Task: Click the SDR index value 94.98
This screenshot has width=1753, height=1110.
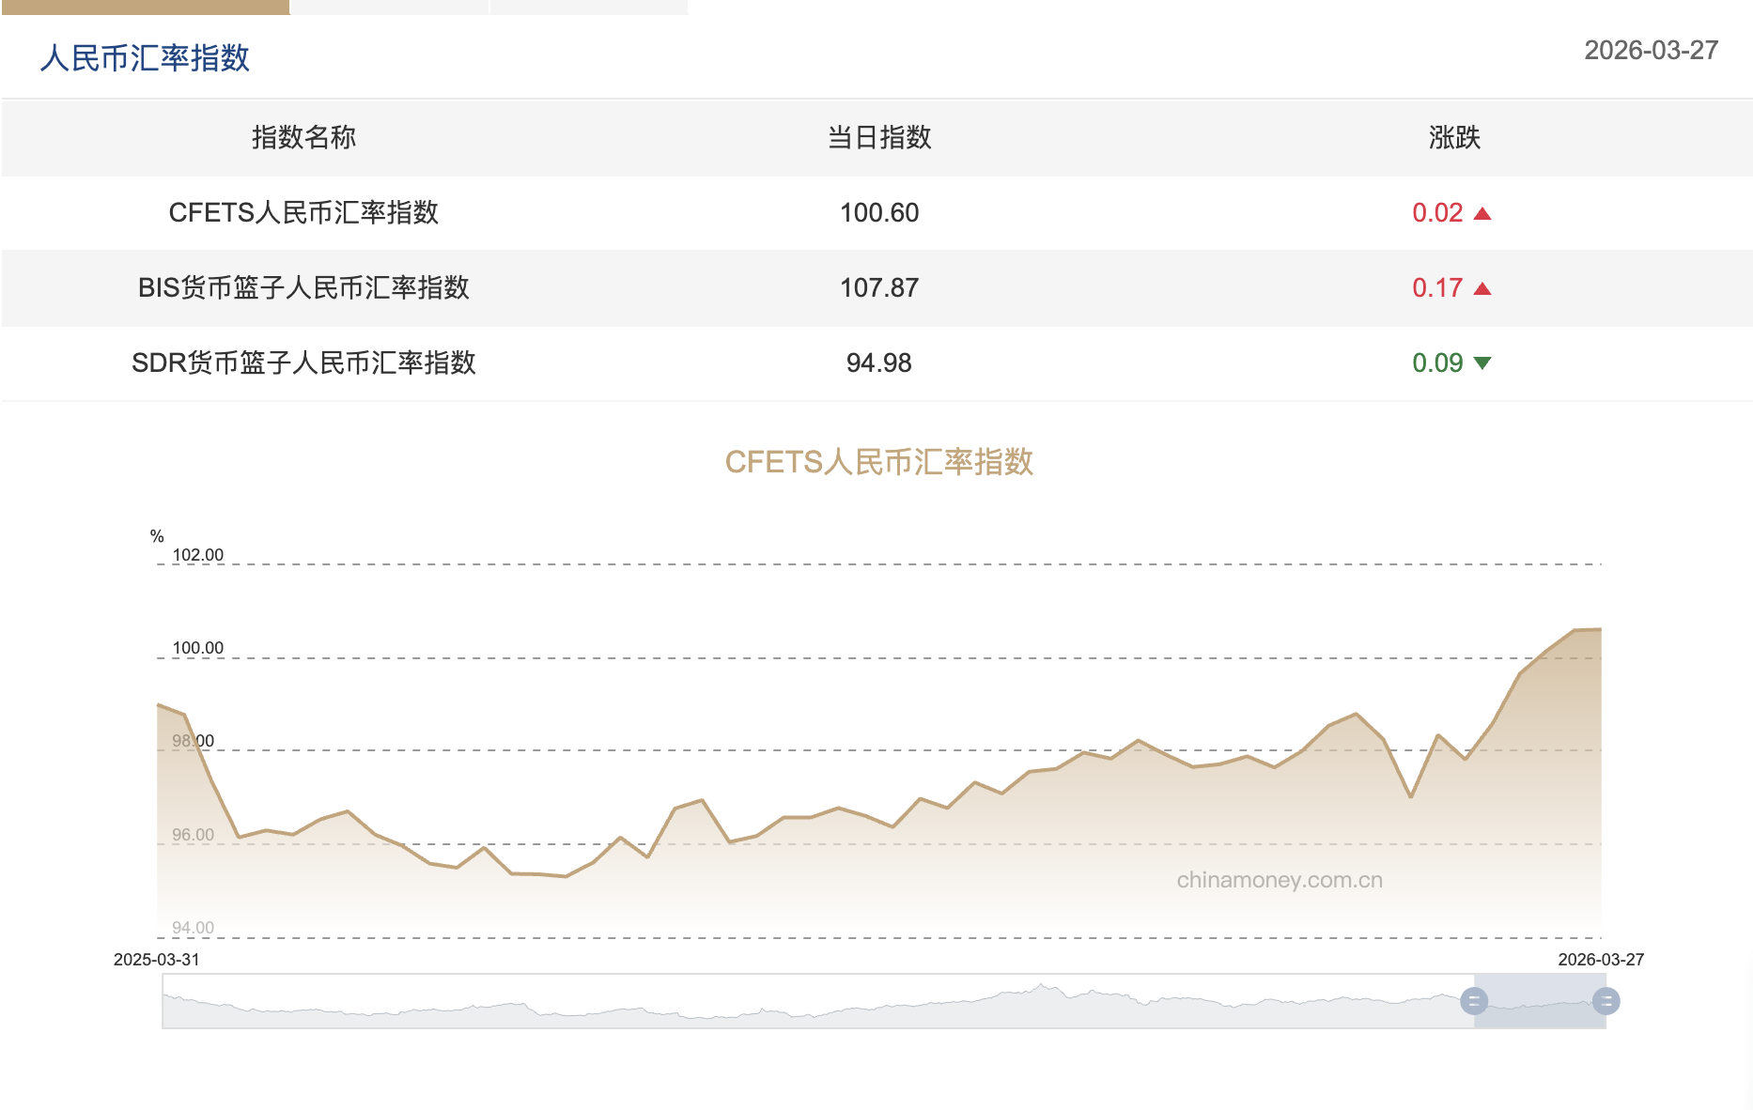Action: 879,362
